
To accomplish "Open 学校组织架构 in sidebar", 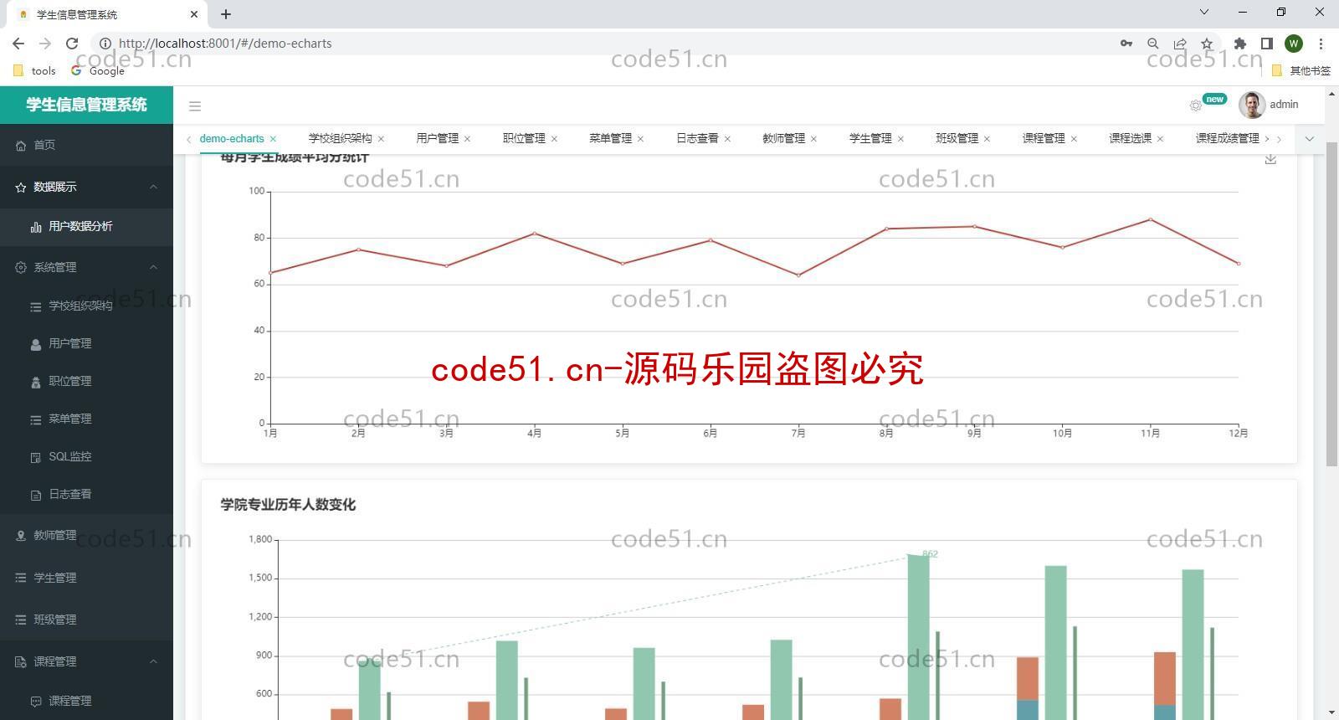I will click(x=86, y=306).
